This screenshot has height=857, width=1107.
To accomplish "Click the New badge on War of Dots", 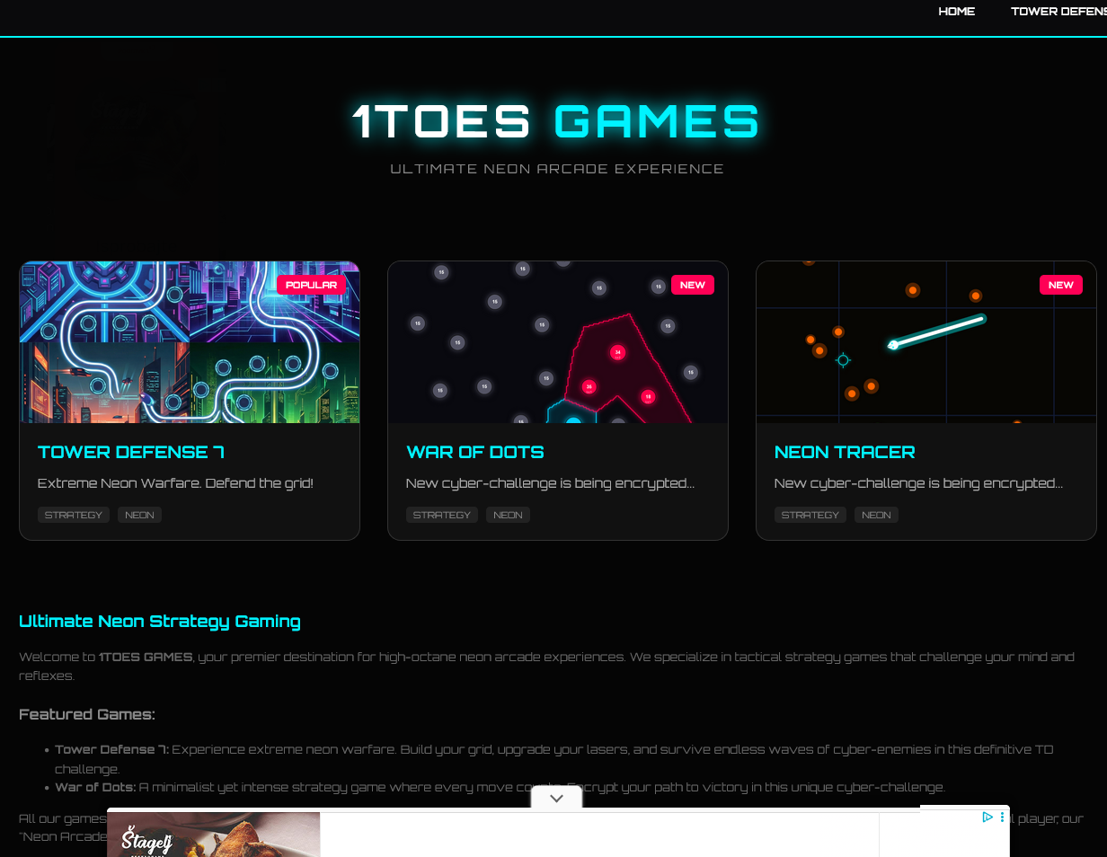I will (x=692, y=285).
